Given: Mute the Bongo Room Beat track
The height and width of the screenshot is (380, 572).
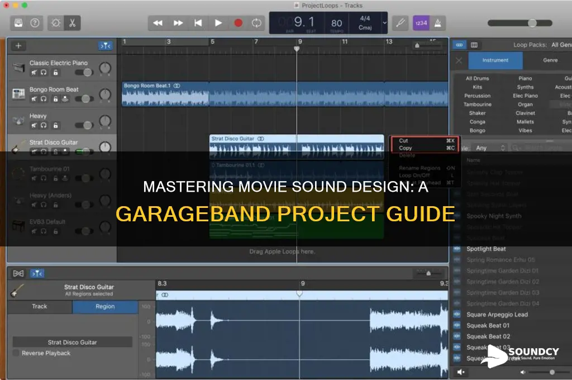Looking at the screenshot, I should point(34,99).
